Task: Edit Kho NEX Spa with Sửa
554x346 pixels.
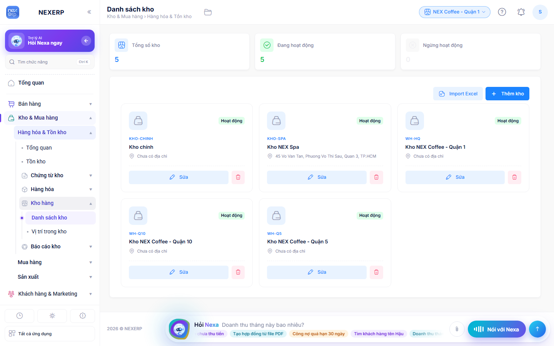Action: pyautogui.click(x=317, y=177)
